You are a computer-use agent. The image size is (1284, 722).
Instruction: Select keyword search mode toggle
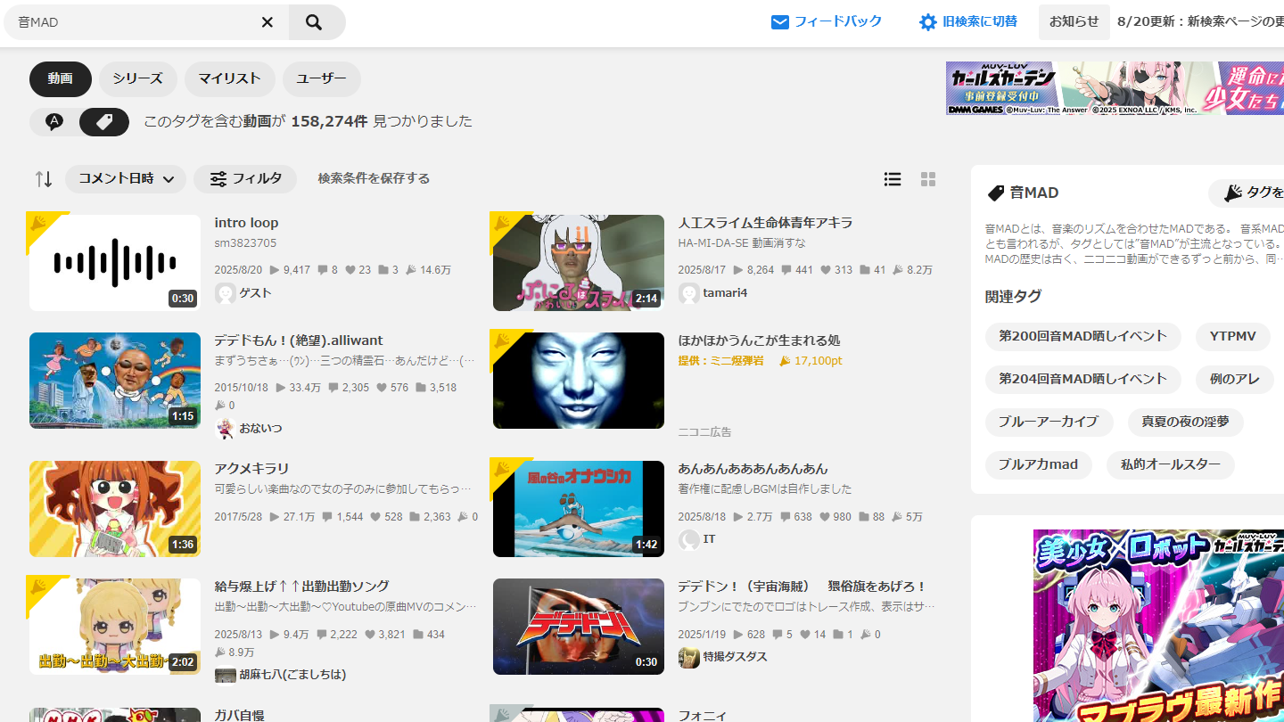click(54, 122)
